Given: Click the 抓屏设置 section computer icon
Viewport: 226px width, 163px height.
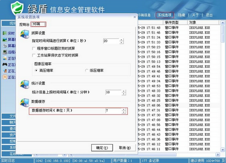Looking at the screenshot, I should pyautogui.click(x=25, y=34).
